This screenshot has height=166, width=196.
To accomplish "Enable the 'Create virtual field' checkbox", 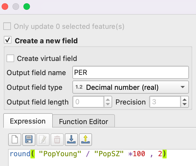I will 11,58.
